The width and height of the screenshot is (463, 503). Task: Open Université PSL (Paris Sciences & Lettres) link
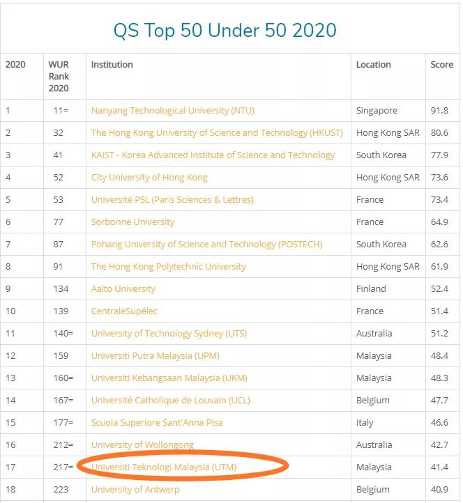click(x=172, y=200)
